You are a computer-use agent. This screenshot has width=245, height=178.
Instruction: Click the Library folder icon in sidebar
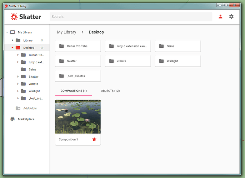click(x=18, y=40)
